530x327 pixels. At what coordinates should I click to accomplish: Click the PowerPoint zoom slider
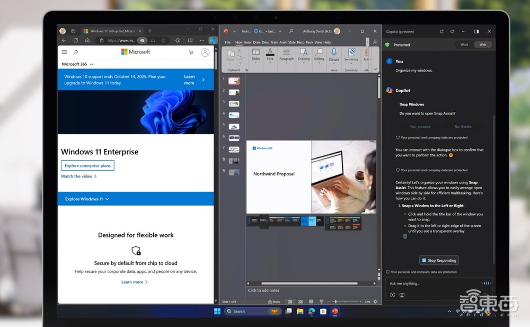pos(335,302)
